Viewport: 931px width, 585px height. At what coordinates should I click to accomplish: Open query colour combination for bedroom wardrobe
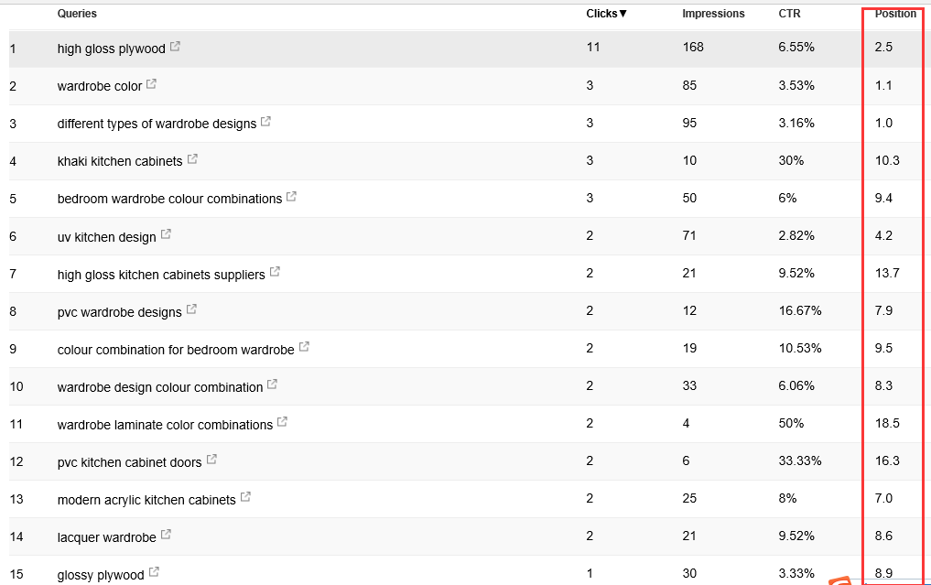tap(176, 350)
